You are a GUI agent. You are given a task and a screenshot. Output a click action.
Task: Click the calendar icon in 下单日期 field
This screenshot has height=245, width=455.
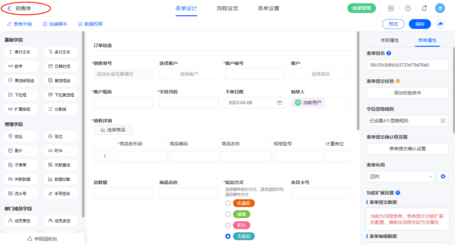coord(279,103)
